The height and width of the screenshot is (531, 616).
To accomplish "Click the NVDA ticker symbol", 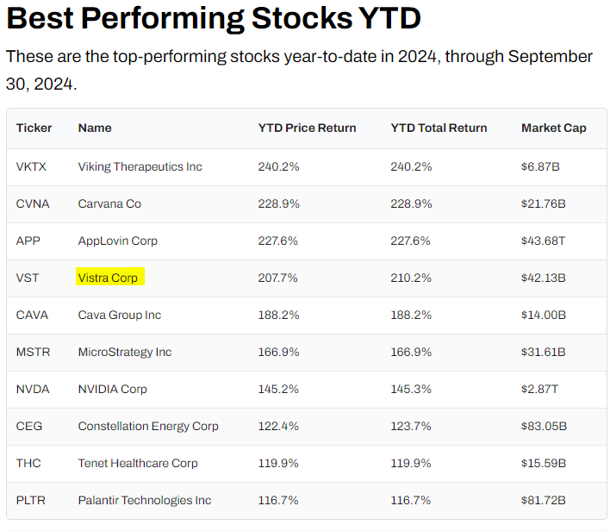I will point(33,389).
